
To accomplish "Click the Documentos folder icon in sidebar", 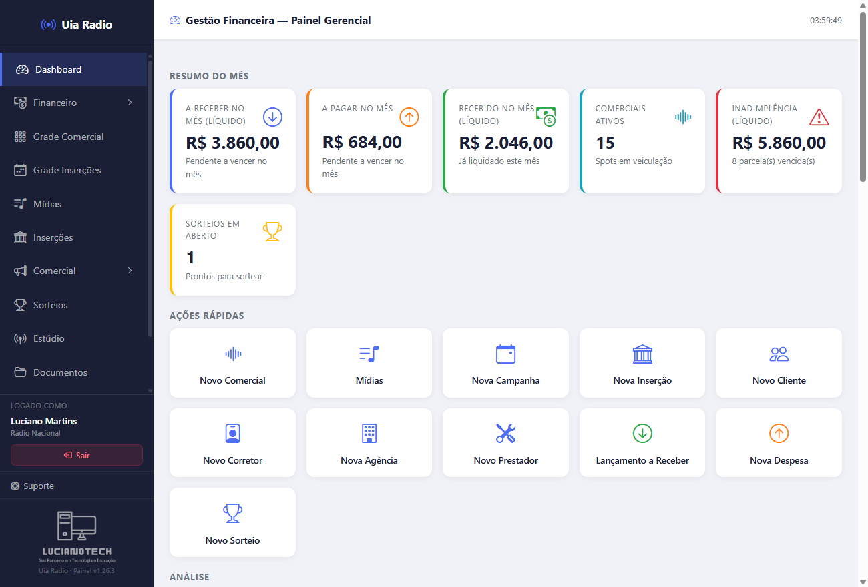I will pos(20,372).
